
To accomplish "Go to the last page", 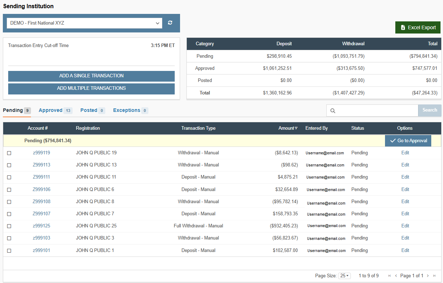I will 434,276.
